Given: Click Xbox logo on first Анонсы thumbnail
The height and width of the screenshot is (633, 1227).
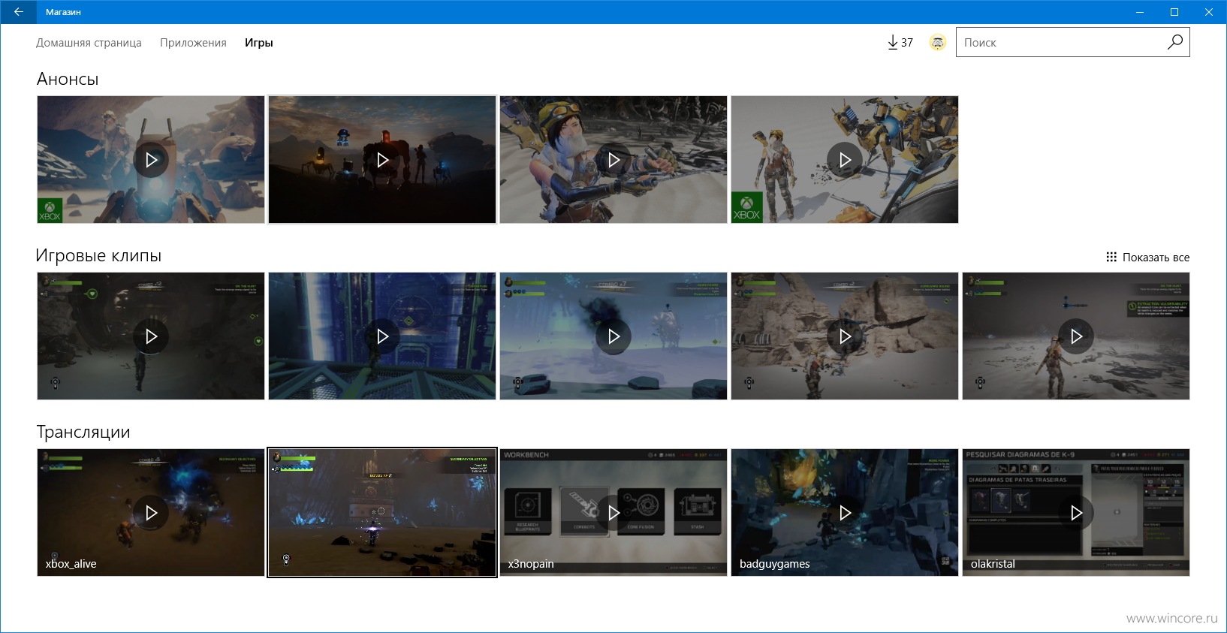Looking at the screenshot, I should pos(50,211).
